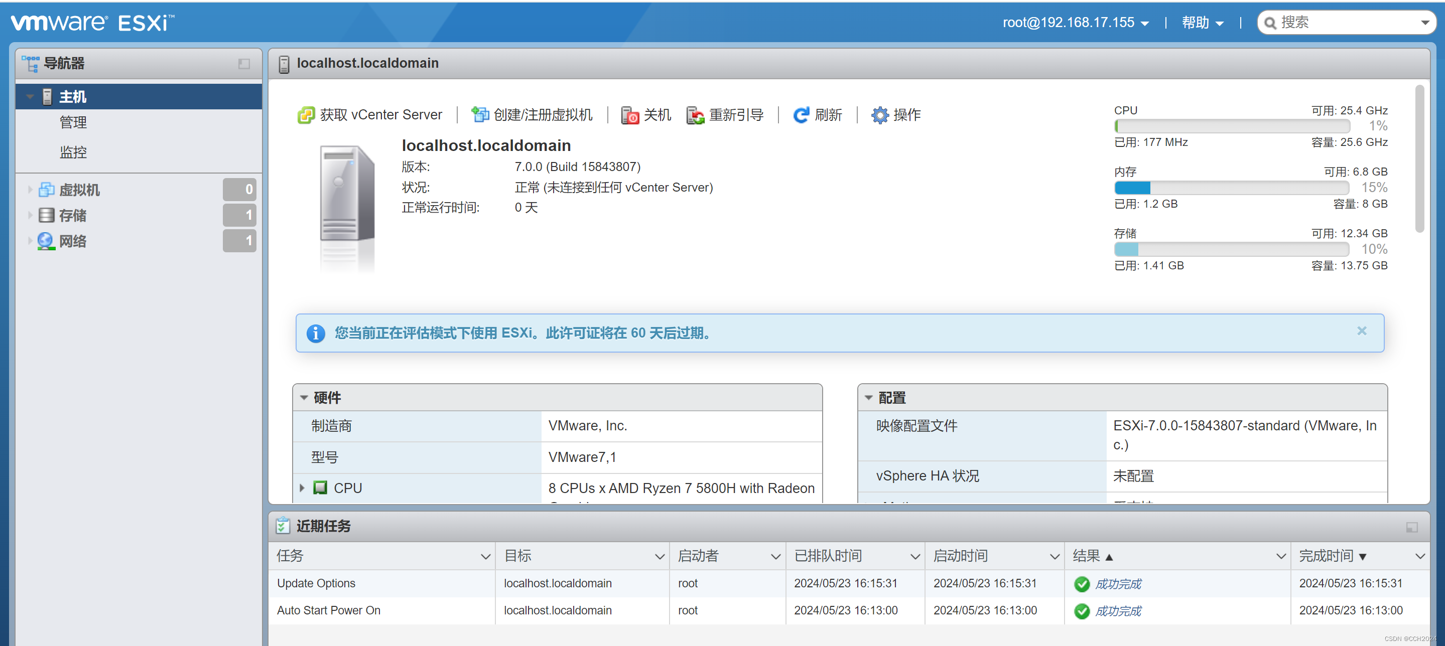Viewport: 1445px width, 646px height.
Task: Click the virtual machines count badge 0
Action: tap(239, 190)
